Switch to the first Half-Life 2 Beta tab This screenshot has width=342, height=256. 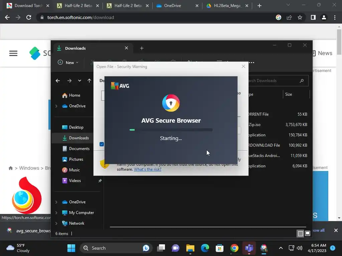[x=78, y=6]
